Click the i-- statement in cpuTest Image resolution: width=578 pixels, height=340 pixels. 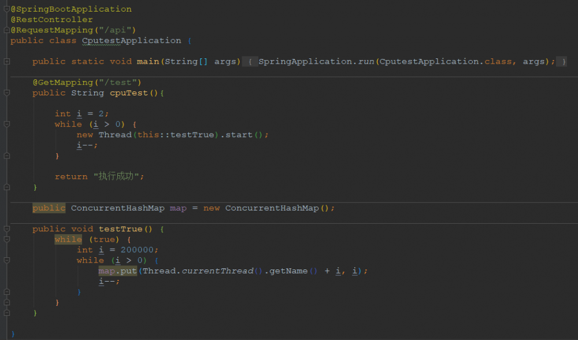87,145
